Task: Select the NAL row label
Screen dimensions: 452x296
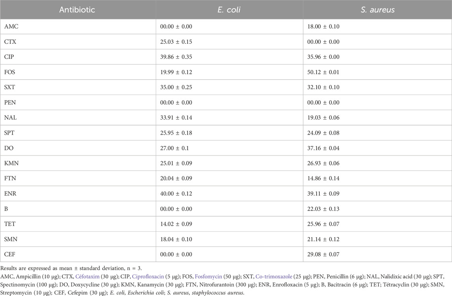Action: (10, 118)
